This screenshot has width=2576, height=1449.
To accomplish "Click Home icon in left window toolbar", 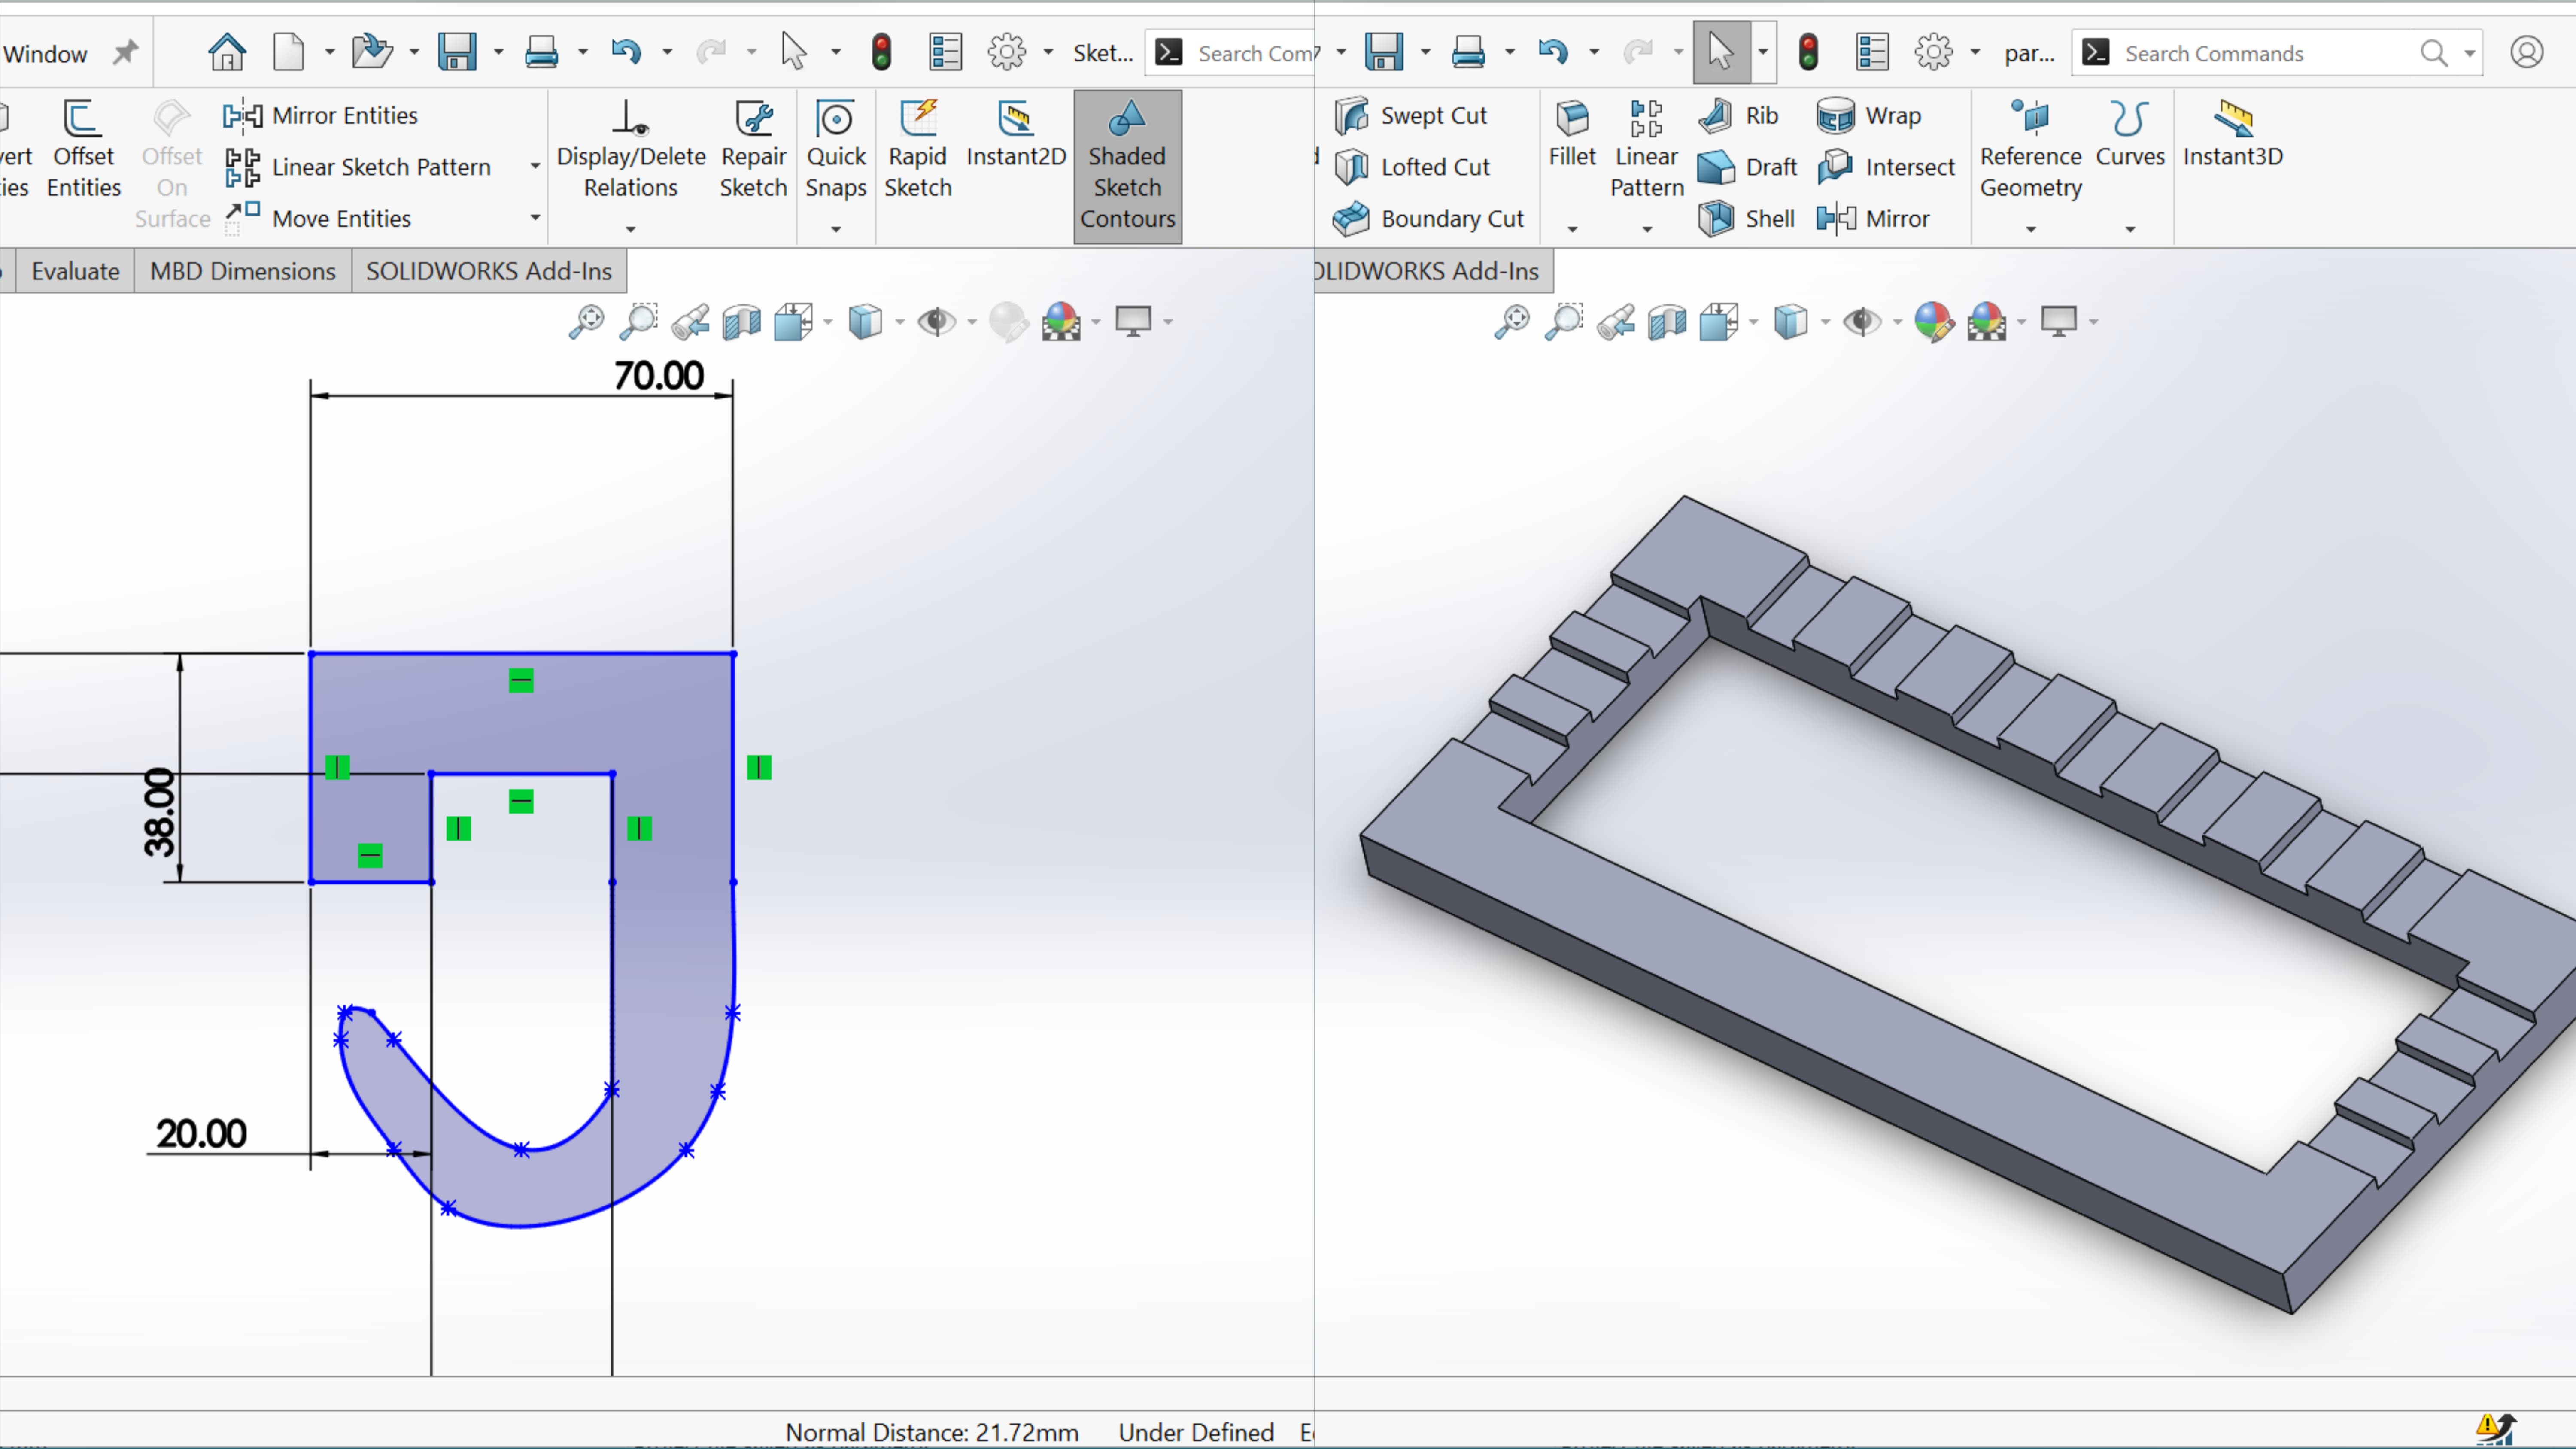I will (227, 52).
